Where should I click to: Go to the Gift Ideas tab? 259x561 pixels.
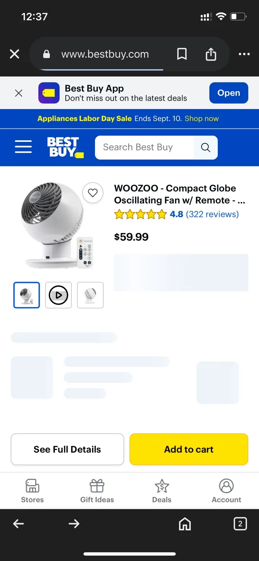pyautogui.click(x=97, y=491)
